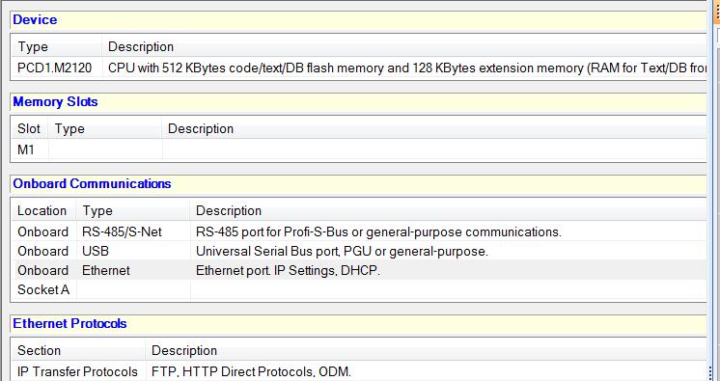Click the FTP, HTTP Direct Protocols, ODM description

point(251,371)
